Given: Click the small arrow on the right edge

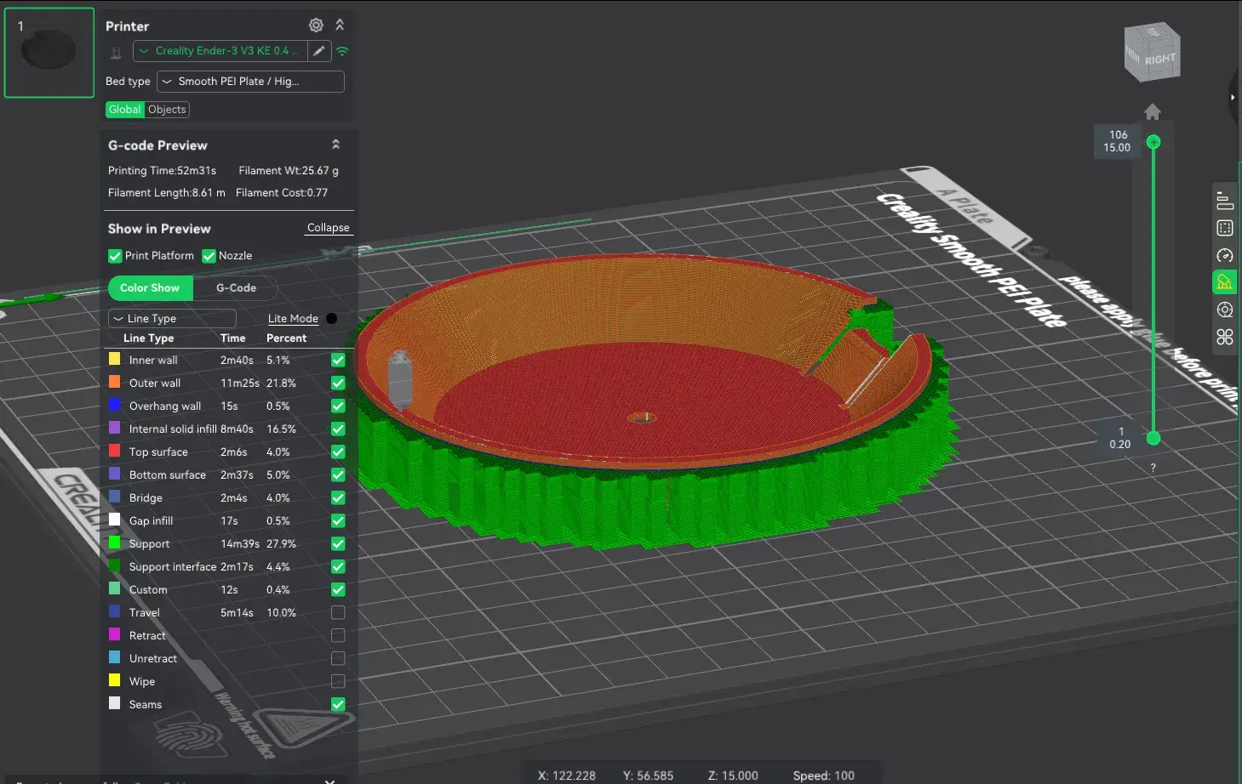Looking at the screenshot, I should 1233,97.
